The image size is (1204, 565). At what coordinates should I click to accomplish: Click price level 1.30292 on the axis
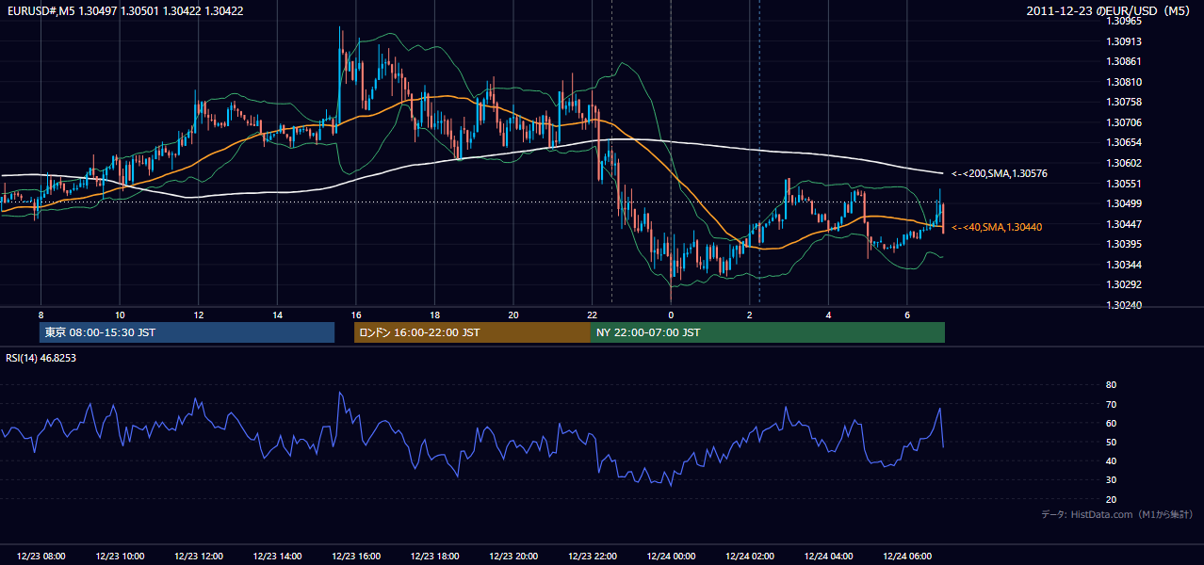pyautogui.click(x=1126, y=284)
